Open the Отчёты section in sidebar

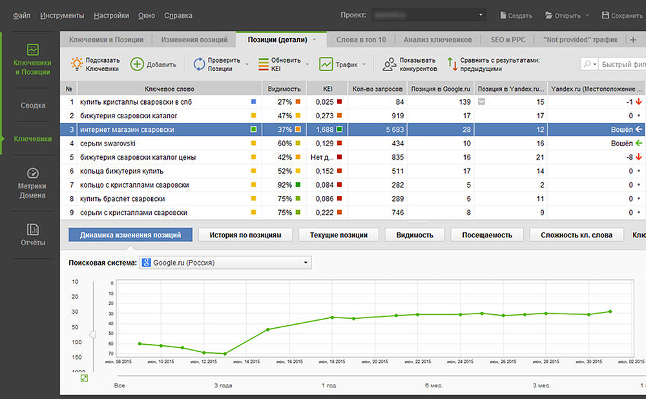32,235
